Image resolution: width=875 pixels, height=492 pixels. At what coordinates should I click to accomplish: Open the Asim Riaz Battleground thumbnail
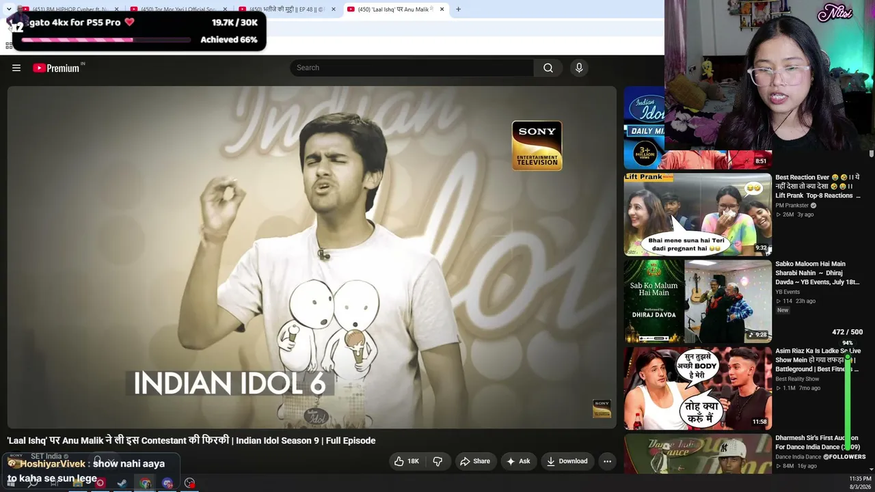pyautogui.click(x=697, y=388)
